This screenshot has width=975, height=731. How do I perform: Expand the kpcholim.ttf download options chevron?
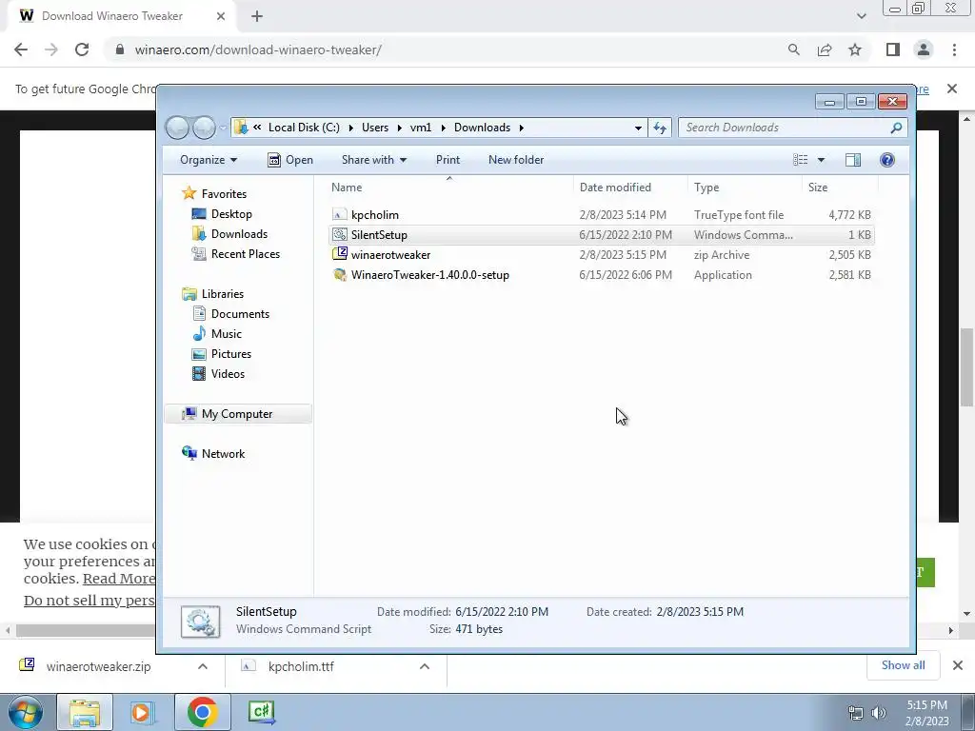click(425, 666)
